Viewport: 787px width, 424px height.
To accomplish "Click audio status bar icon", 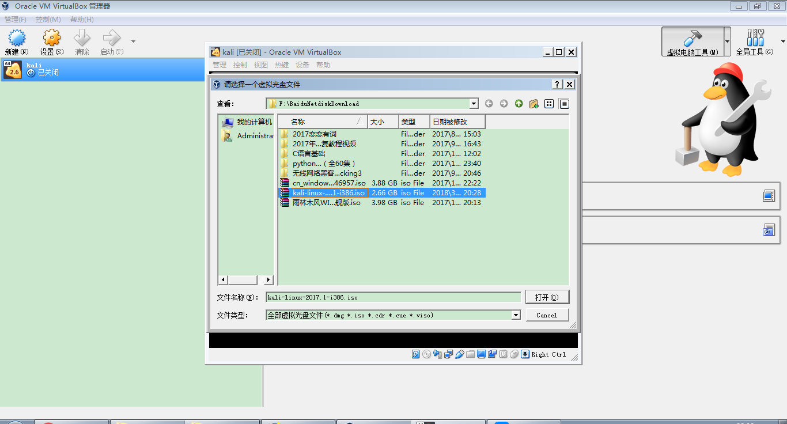I will coord(437,354).
